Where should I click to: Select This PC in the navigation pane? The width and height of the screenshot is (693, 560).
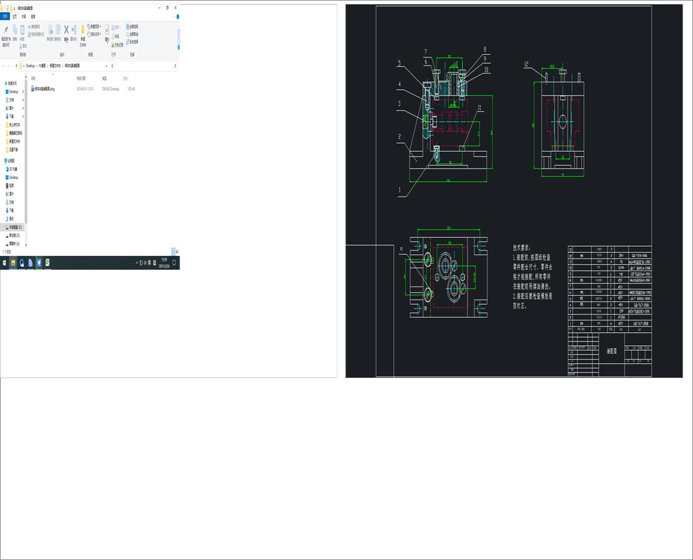click(10, 161)
